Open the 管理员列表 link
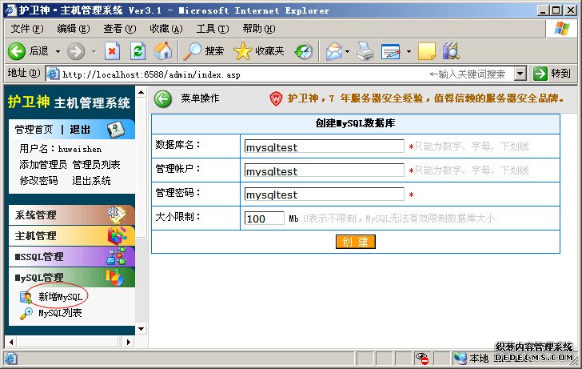The height and width of the screenshot is (369, 582). coord(96,165)
